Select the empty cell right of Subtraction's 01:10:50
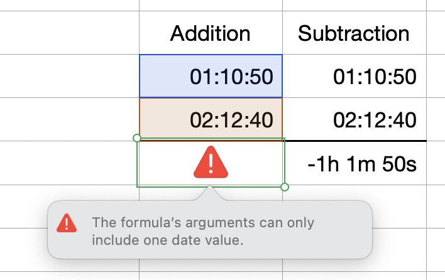The image size is (445, 280). tap(436, 76)
